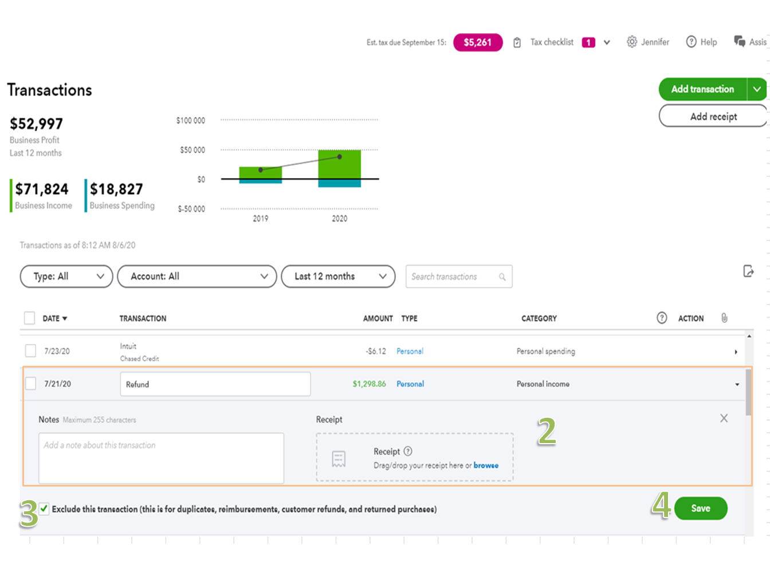Viewport: 770px width, 577px height.
Task: Click the export transactions icon
Action: click(x=748, y=271)
